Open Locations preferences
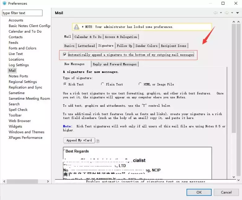Image resolution: width=242 pixels, height=200 pixels. pyautogui.click(x=16, y=59)
